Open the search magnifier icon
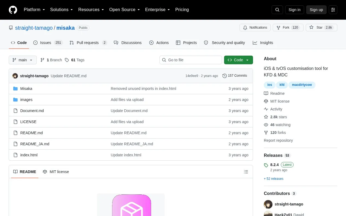 click(x=277, y=10)
